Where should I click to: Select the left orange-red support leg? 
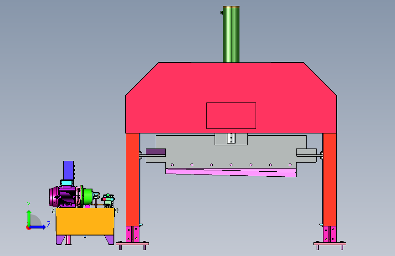133,179
